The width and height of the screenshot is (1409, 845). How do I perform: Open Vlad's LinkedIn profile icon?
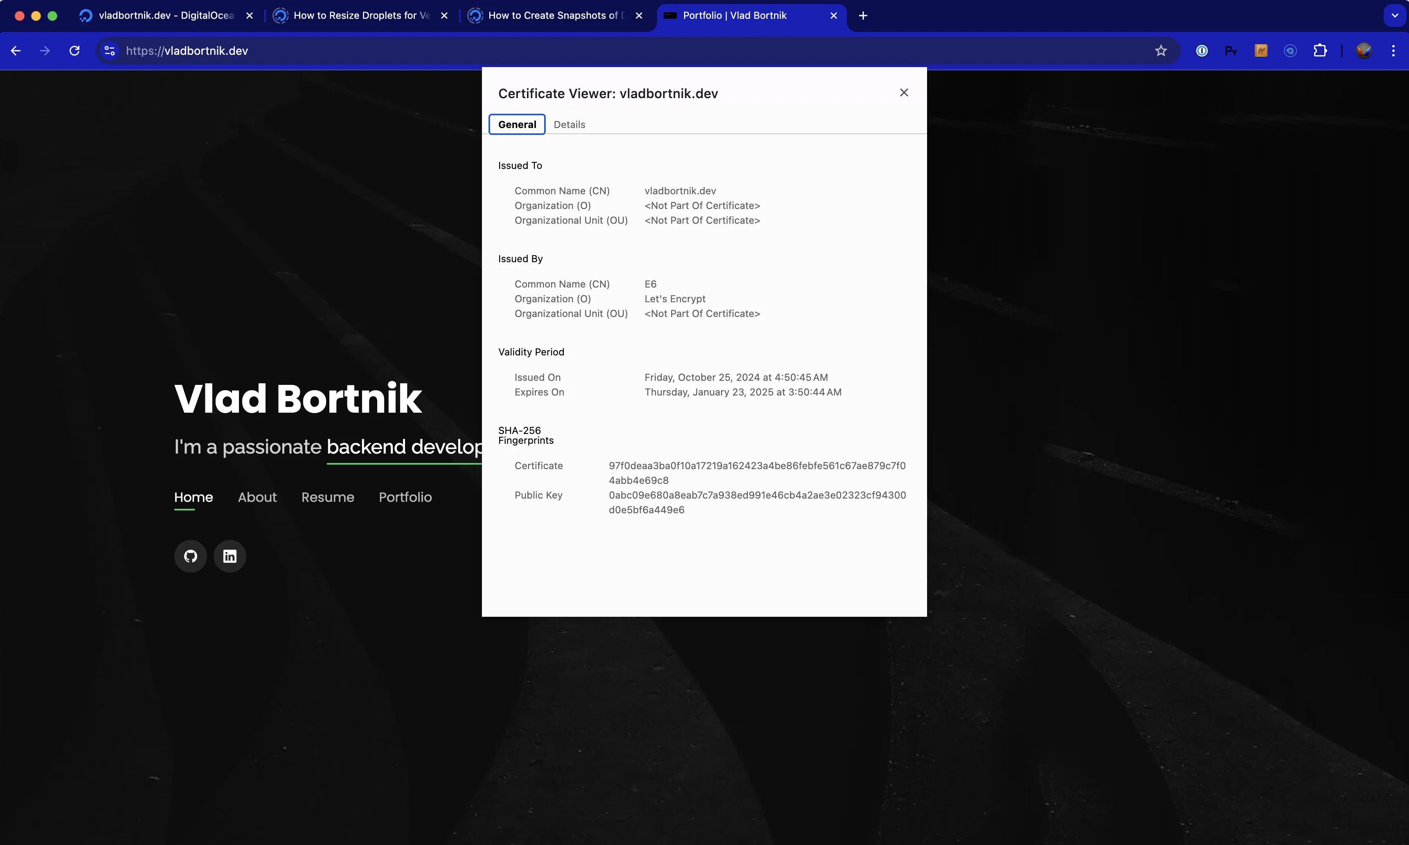[230, 556]
